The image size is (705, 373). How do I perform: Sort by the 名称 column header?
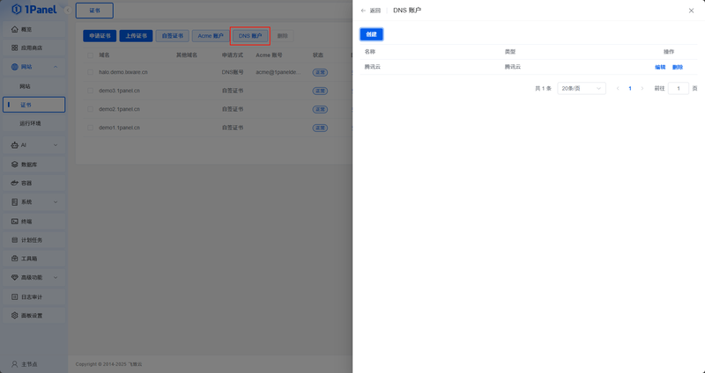pos(370,52)
